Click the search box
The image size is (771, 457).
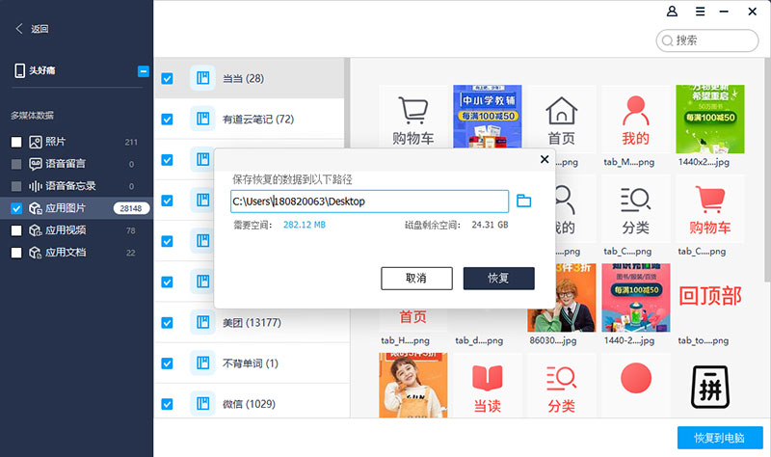(x=707, y=40)
